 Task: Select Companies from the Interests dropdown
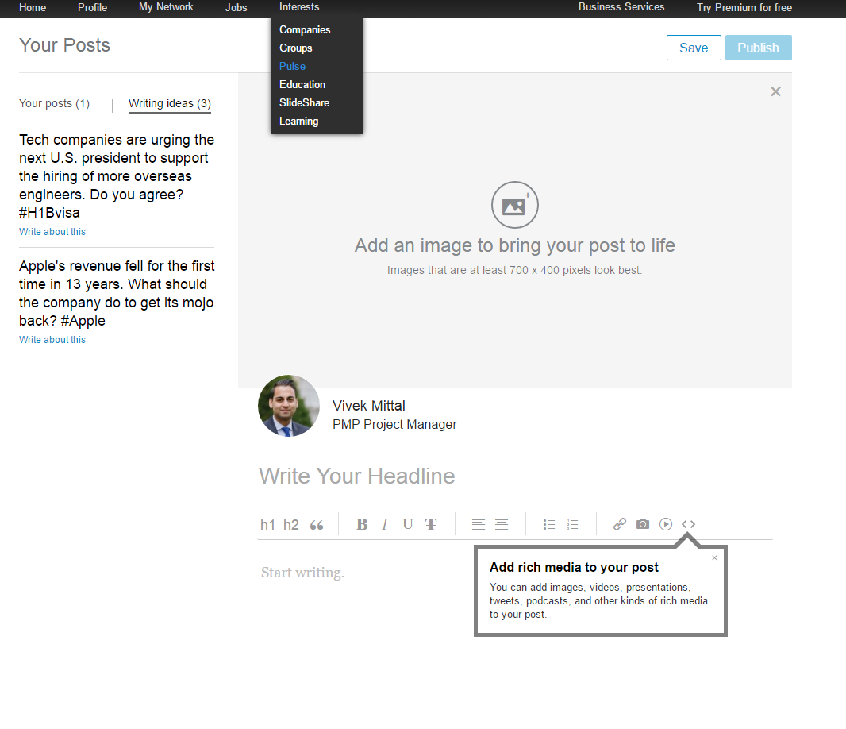coord(305,29)
